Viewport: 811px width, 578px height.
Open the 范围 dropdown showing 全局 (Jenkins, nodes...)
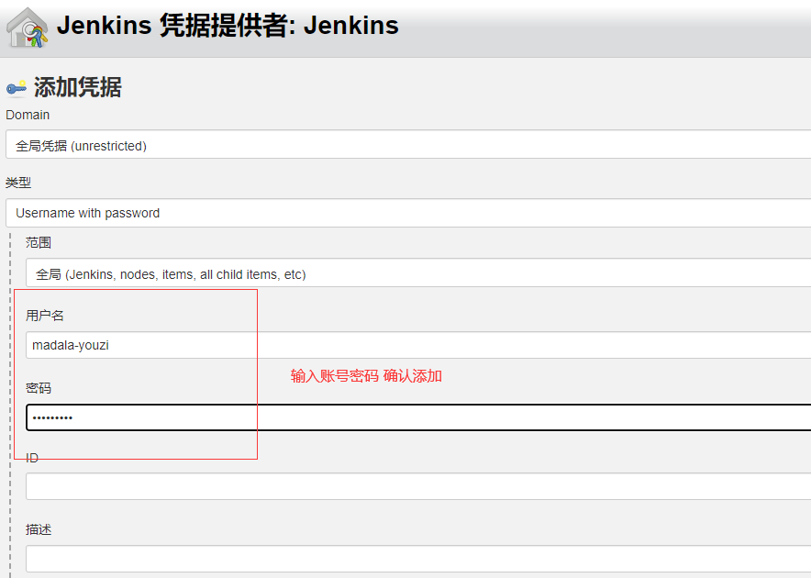(418, 273)
